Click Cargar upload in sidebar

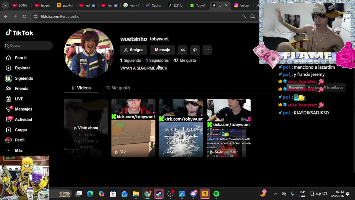[17, 130]
